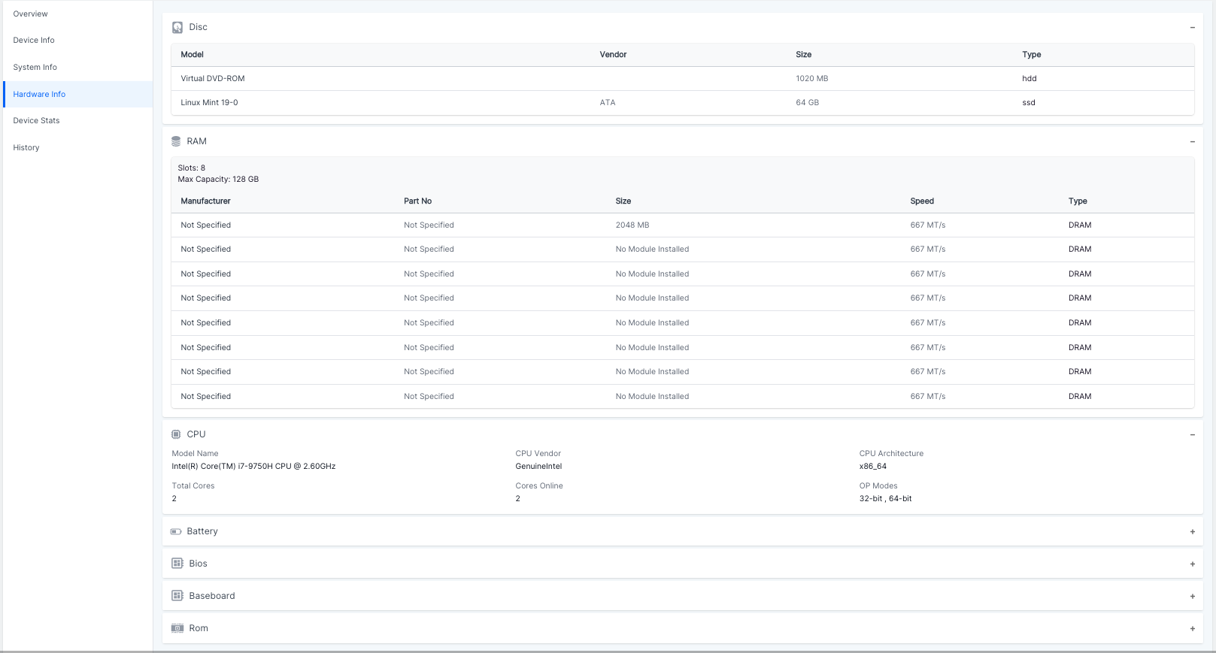
Task: Open System Info in sidebar
Action: pos(35,68)
